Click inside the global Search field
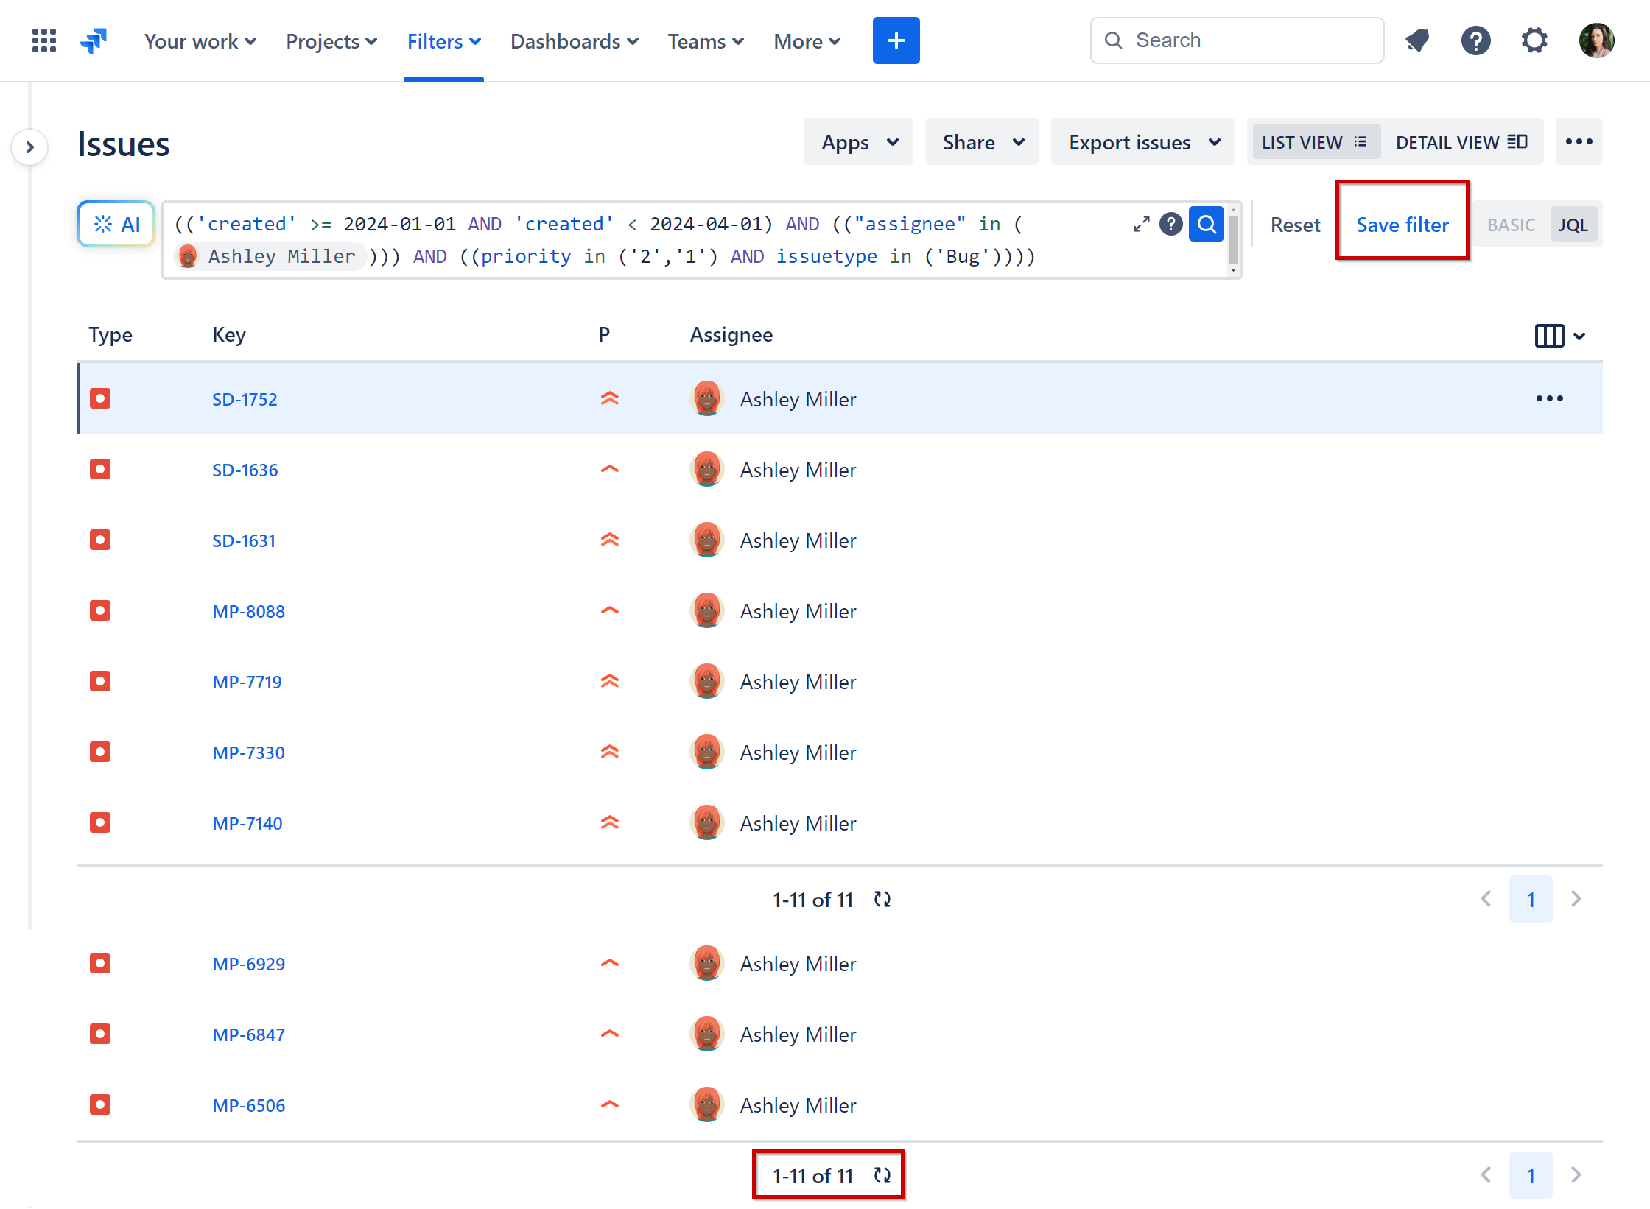Viewport: 1650px width, 1209px height. click(1237, 40)
